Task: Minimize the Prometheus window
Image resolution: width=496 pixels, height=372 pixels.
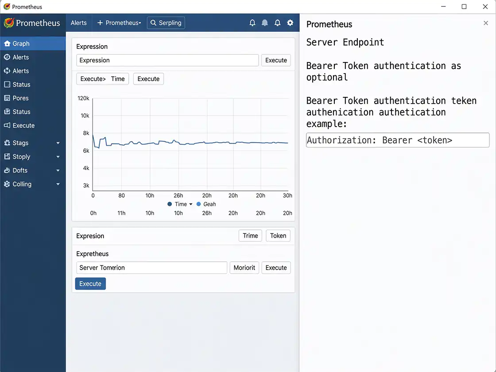Action: pos(443,7)
